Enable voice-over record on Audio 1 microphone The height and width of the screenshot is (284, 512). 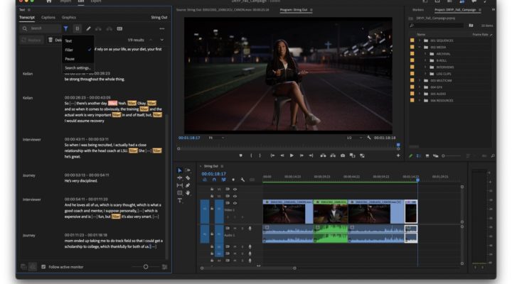pyautogui.click(x=250, y=229)
